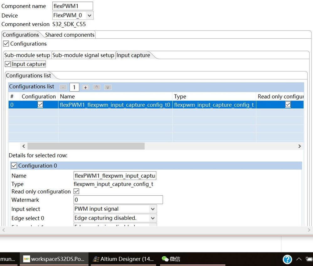Click the bottom panel scroll-right arrow

[309, 230]
